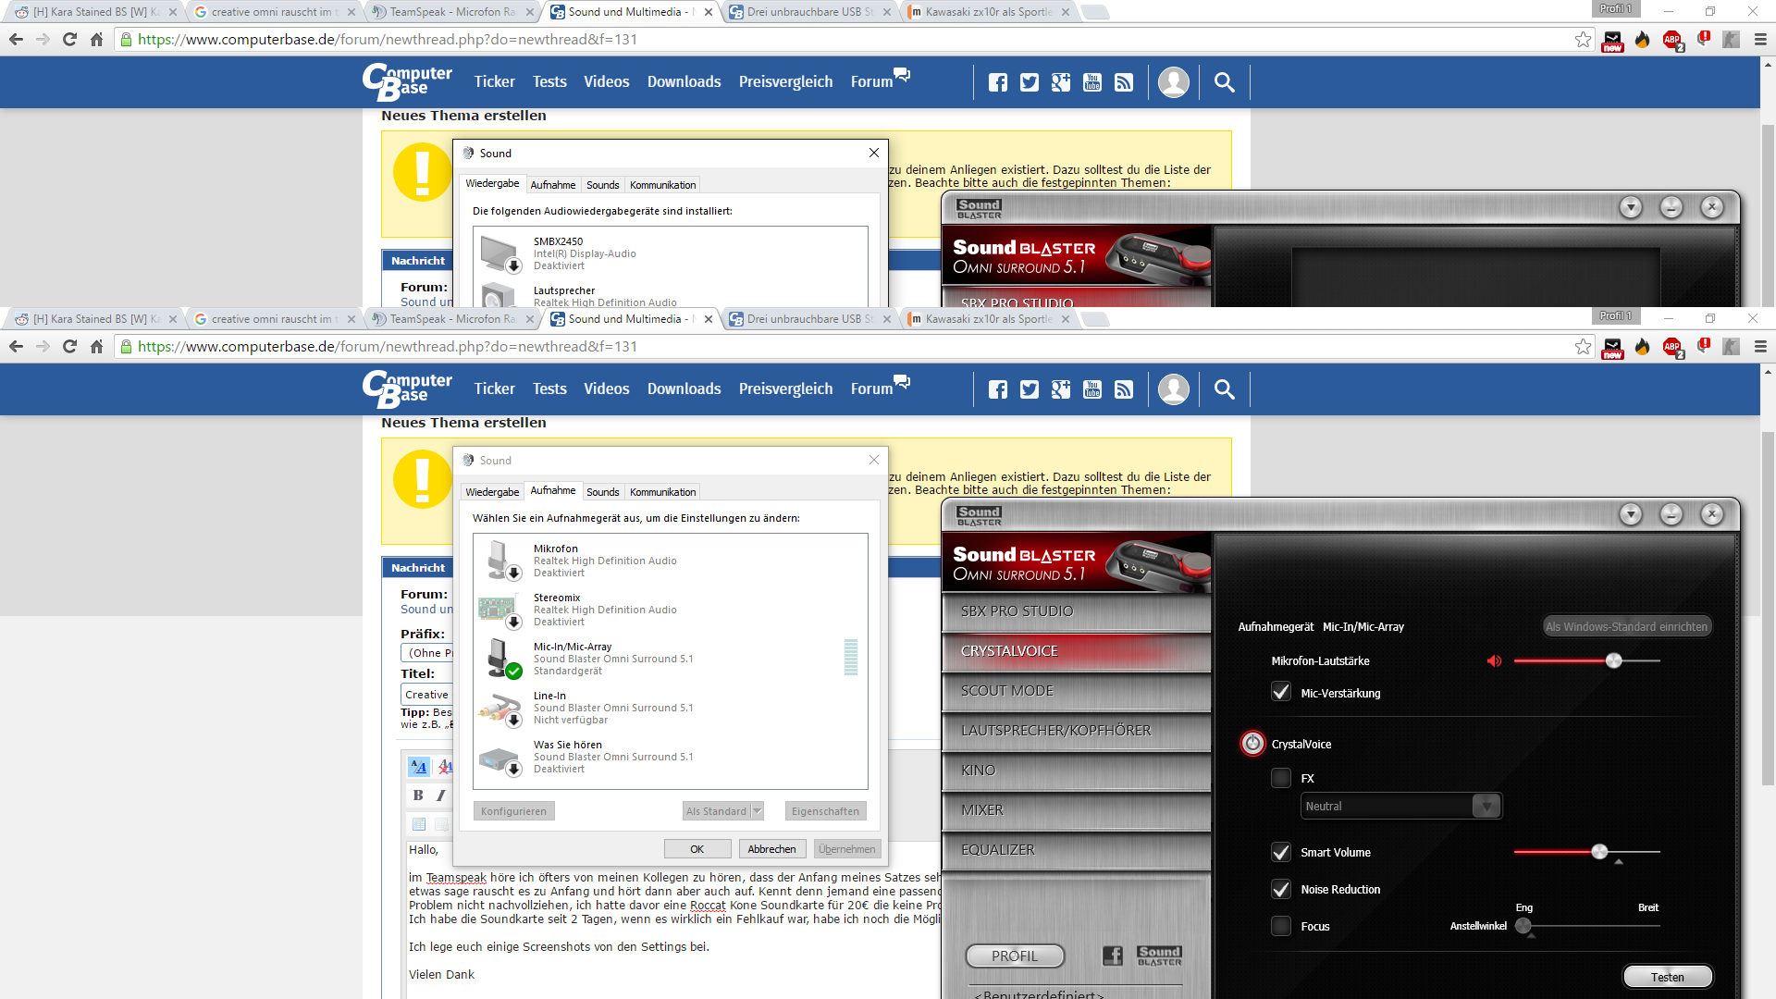Select the Stereomix recording device
Screen dimensions: 1776x999
(x=671, y=610)
